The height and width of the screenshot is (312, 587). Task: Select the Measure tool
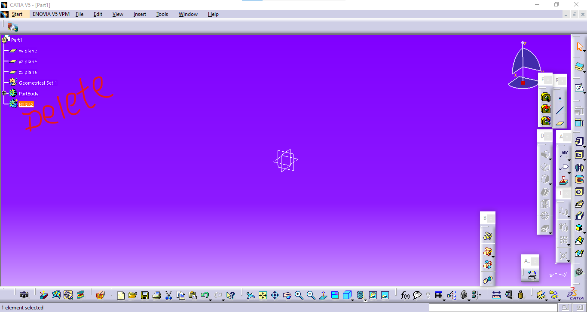[x=496, y=295]
